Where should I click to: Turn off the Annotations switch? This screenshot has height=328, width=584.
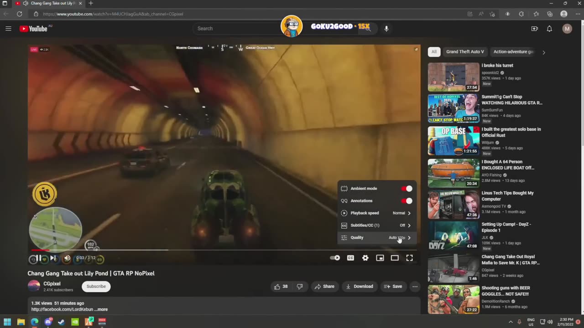pyautogui.click(x=407, y=201)
